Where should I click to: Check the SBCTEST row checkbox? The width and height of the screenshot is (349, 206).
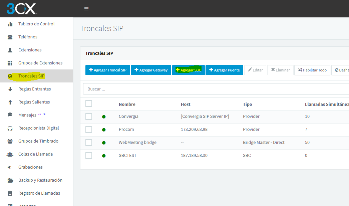click(89, 156)
